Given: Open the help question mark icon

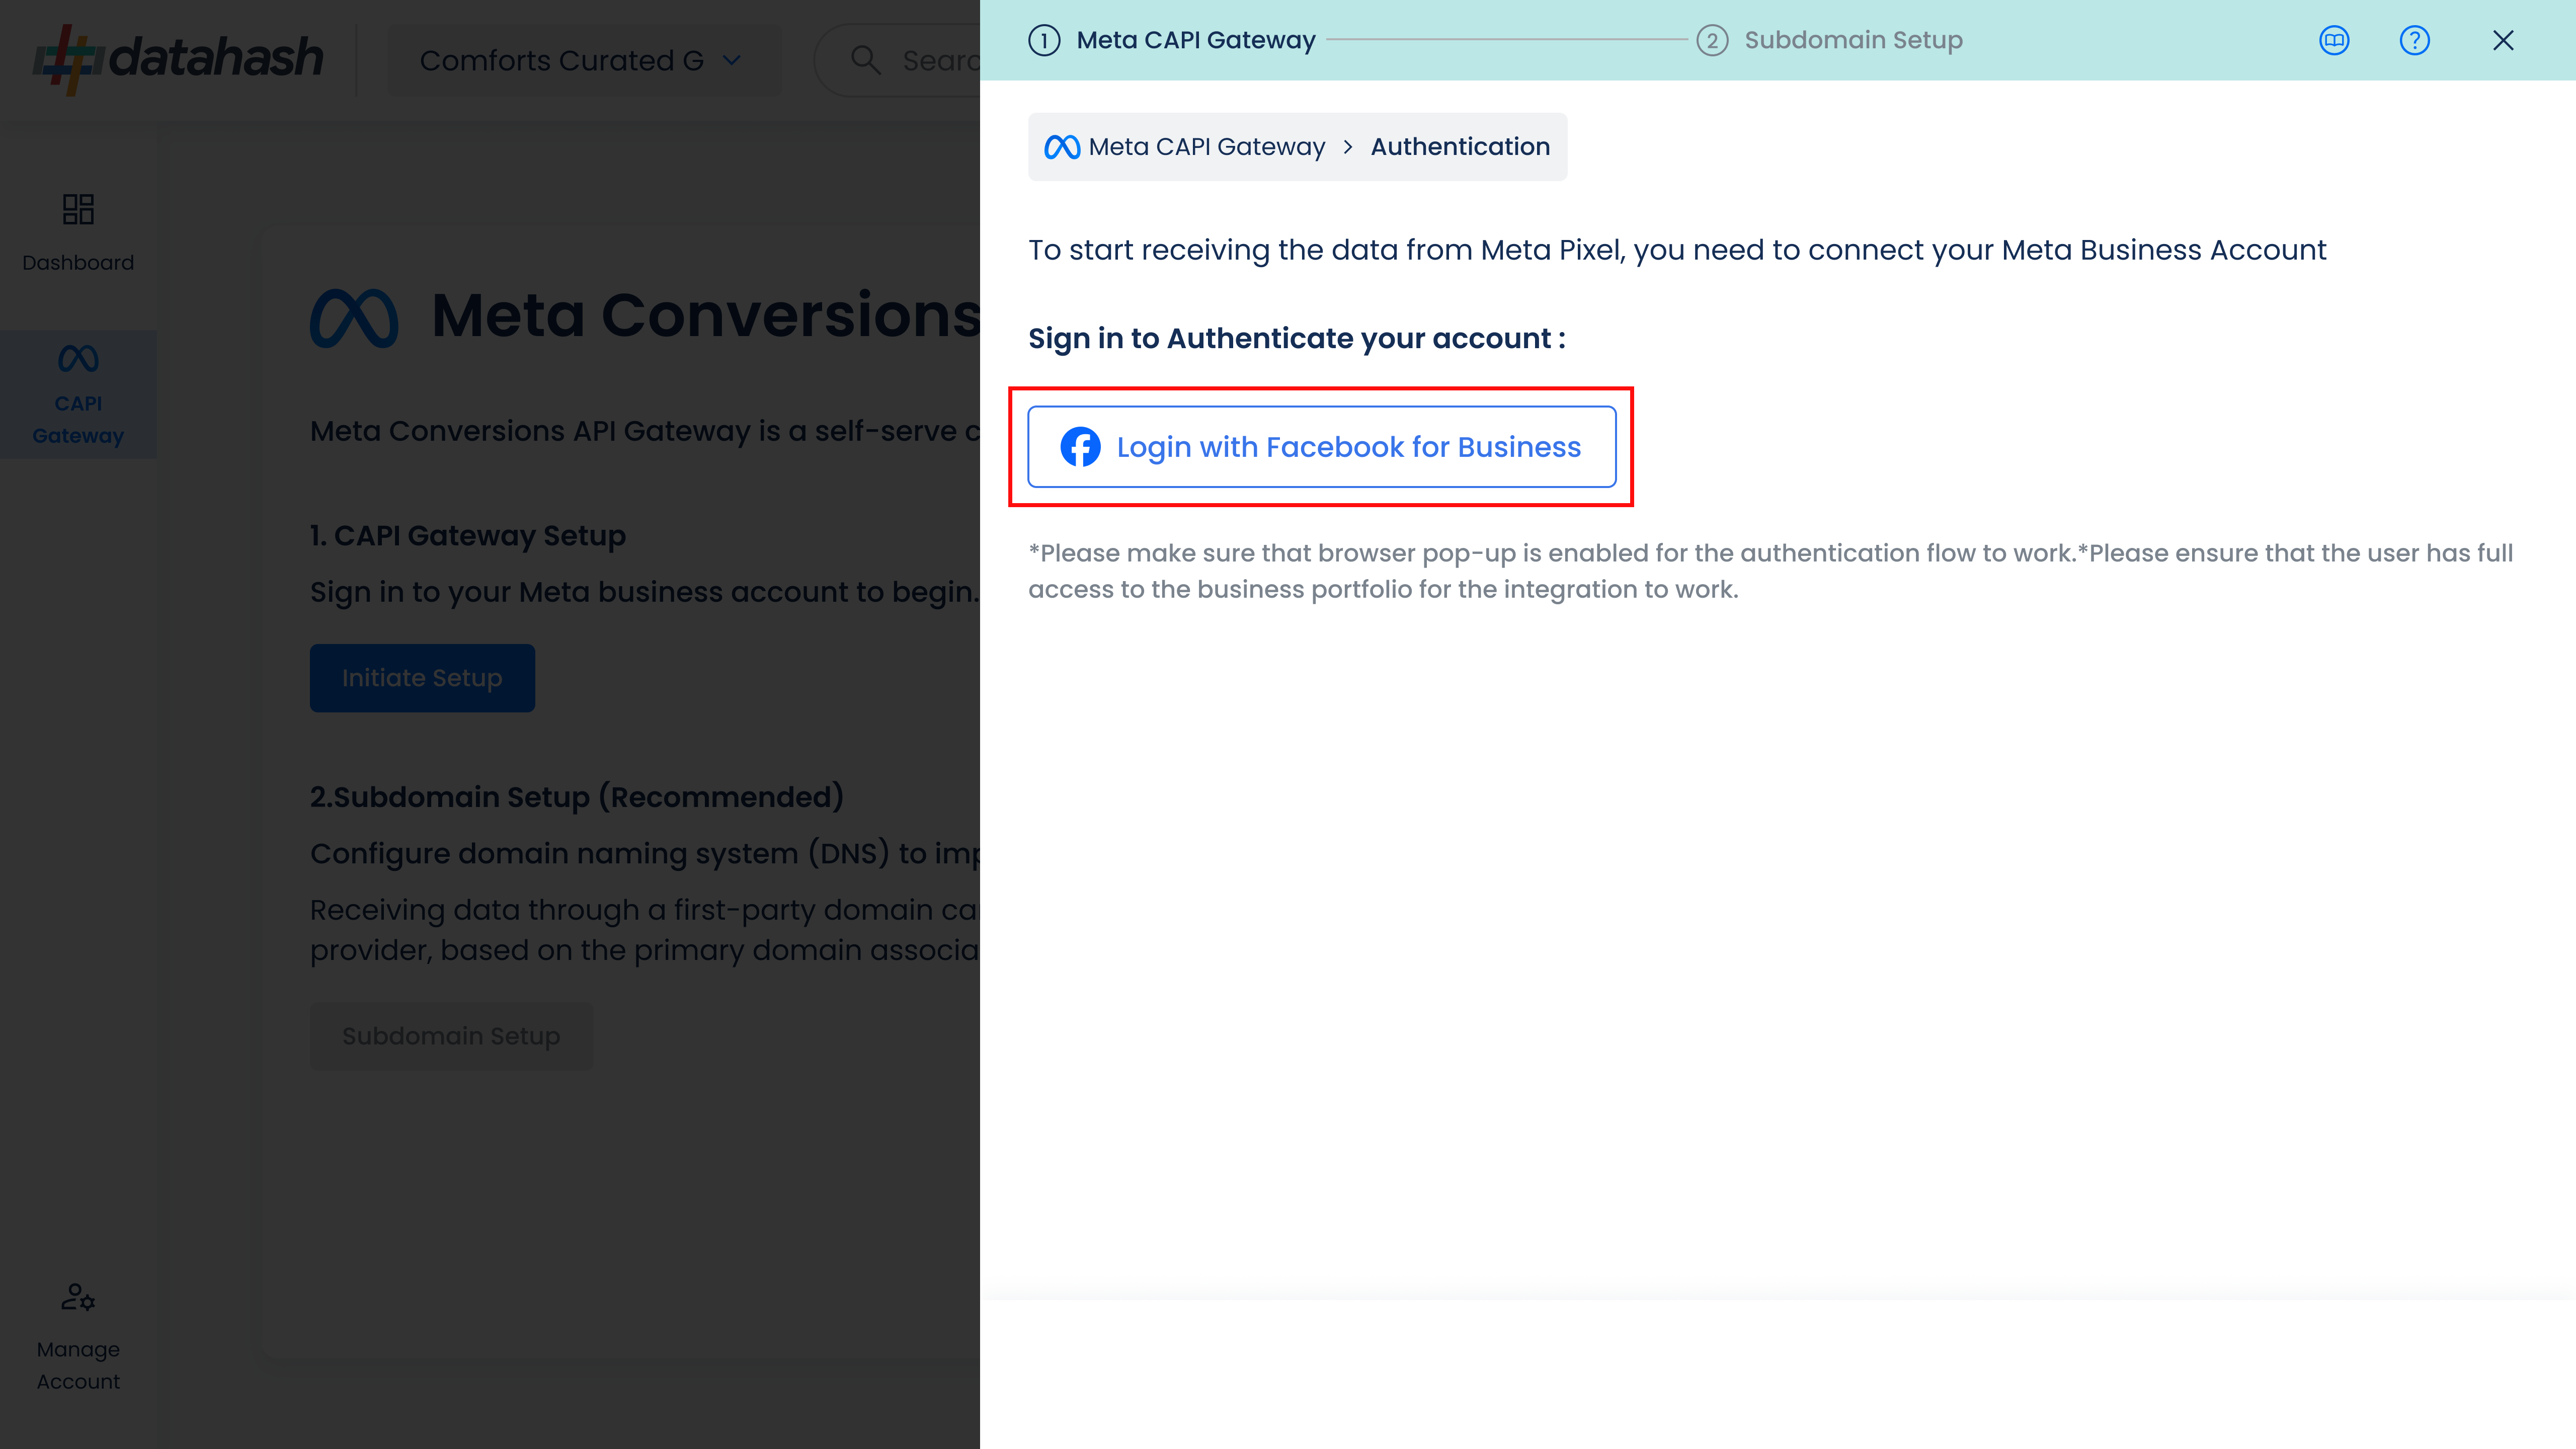Looking at the screenshot, I should (x=2414, y=40).
